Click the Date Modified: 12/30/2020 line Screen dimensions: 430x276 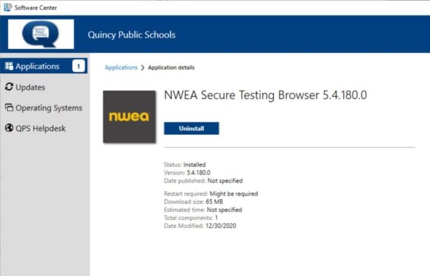pos(200,226)
